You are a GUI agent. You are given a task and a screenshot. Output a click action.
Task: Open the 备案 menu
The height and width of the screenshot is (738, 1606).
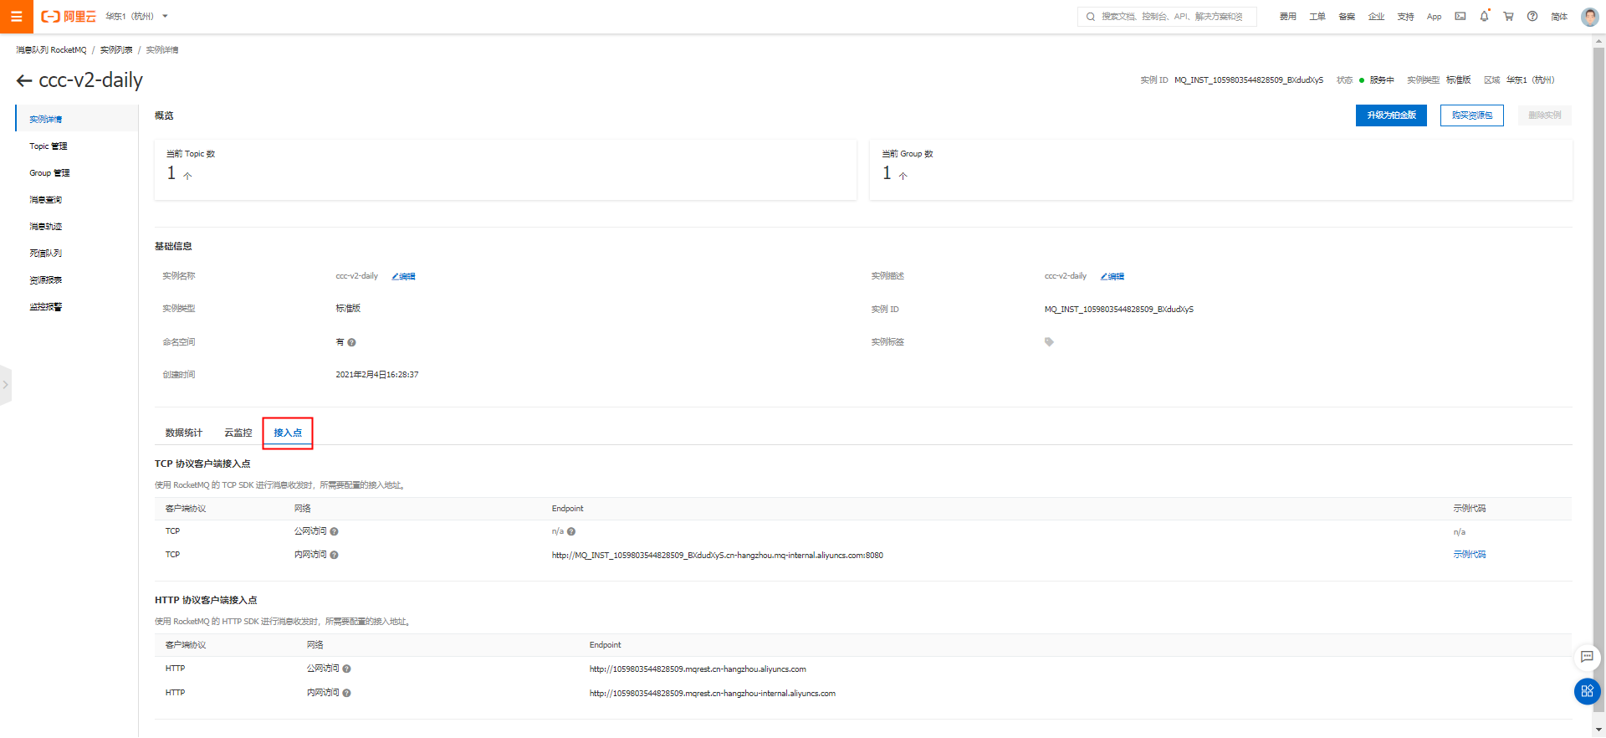(x=1347, y=17)
